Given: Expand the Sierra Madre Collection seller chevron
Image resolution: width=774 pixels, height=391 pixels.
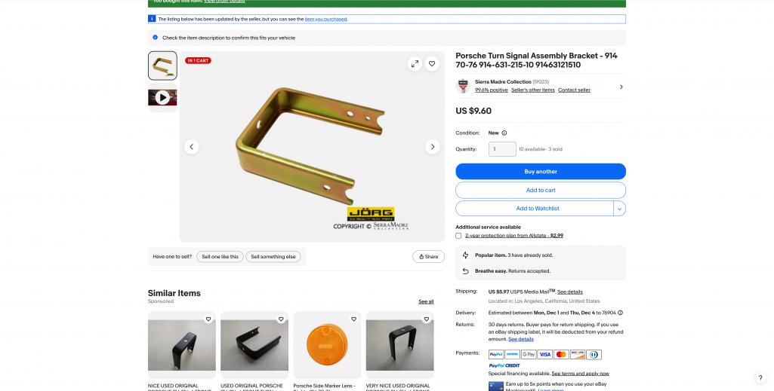Looking at the screenshot, I should click(x=621, y=87).
